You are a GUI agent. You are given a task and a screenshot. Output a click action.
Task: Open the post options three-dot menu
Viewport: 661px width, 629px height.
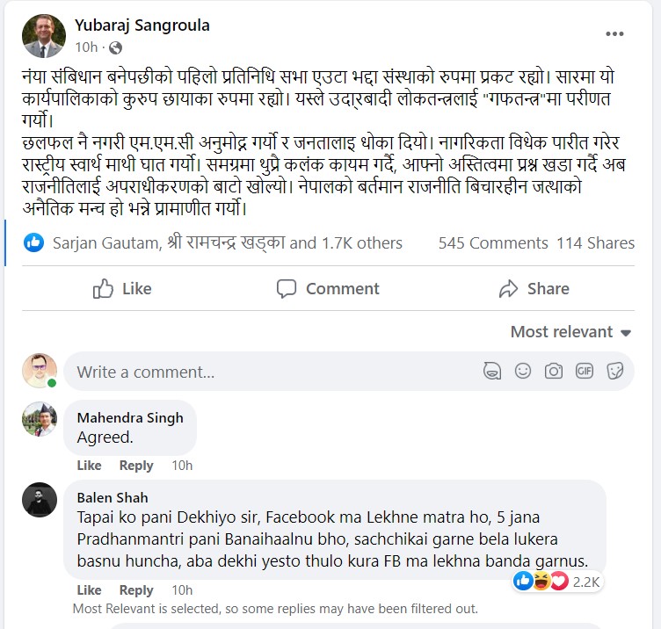pos(614,34)
